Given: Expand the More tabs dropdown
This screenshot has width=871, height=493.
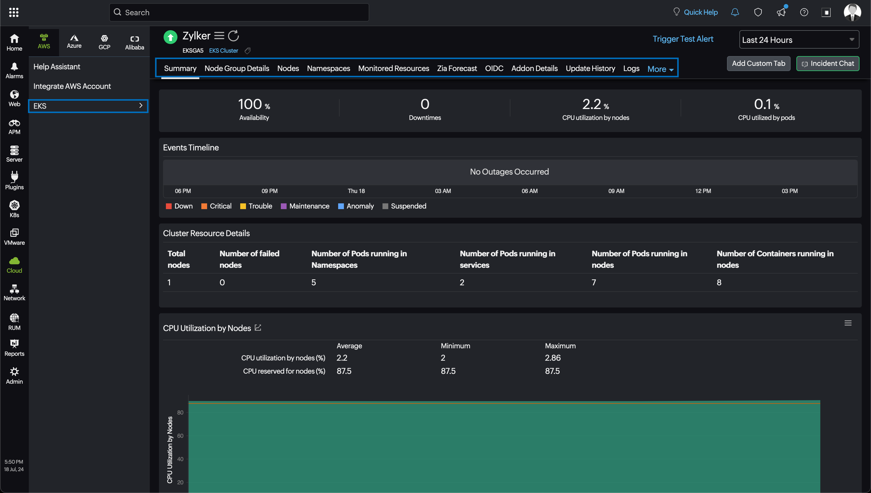Looking at the screenshot, I should click(x=660, y=69).
